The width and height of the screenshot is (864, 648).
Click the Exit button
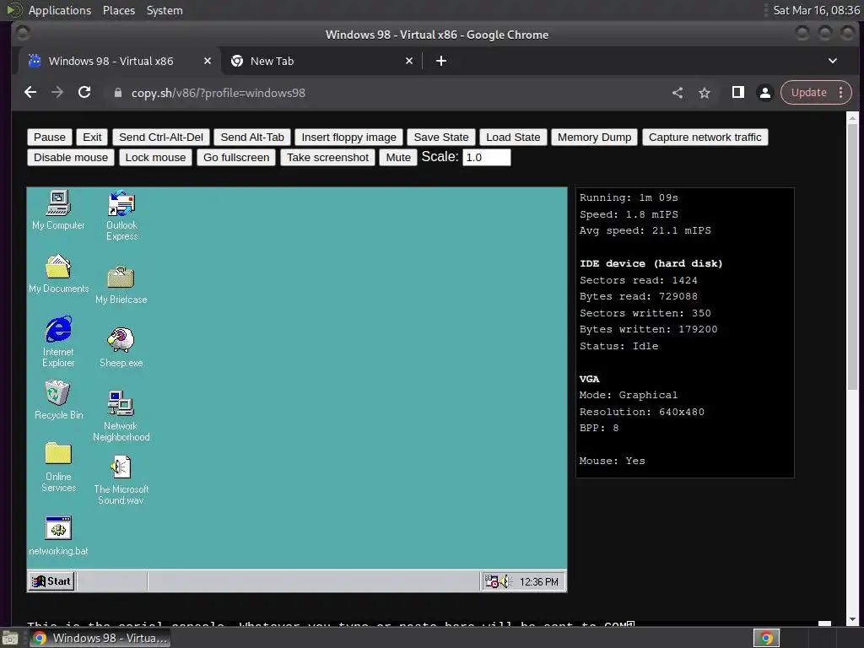(x=92, y=138)
